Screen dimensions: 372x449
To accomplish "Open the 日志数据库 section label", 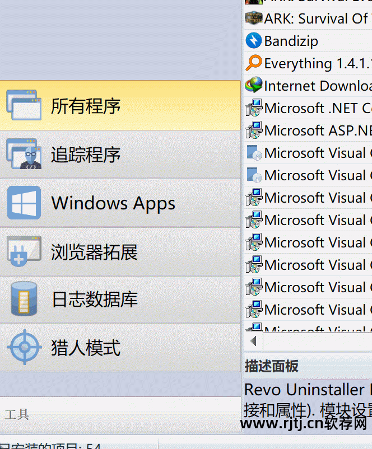I will pos(95,299).
